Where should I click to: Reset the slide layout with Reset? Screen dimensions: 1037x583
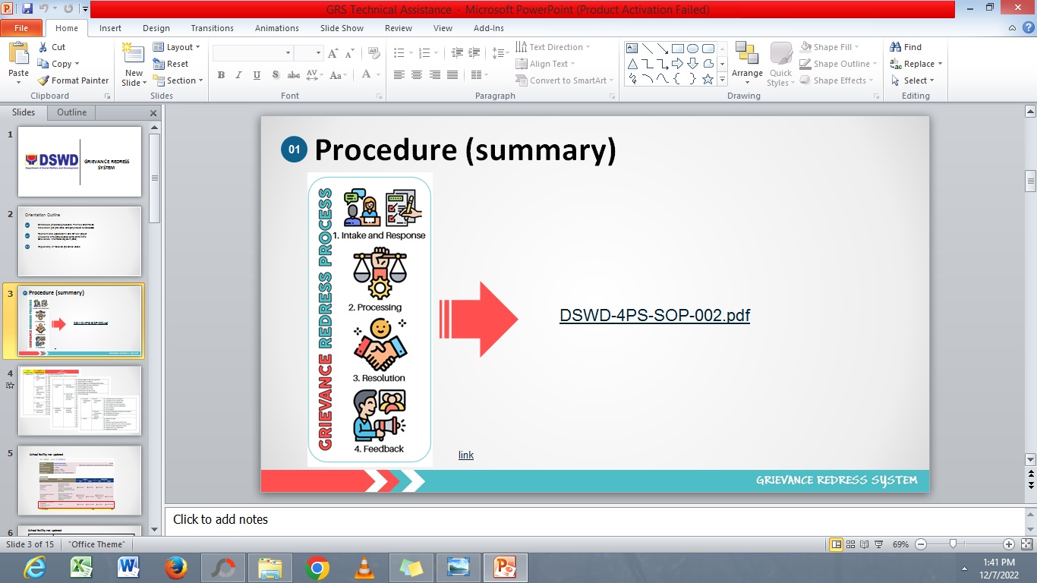(x=171, y=64)
